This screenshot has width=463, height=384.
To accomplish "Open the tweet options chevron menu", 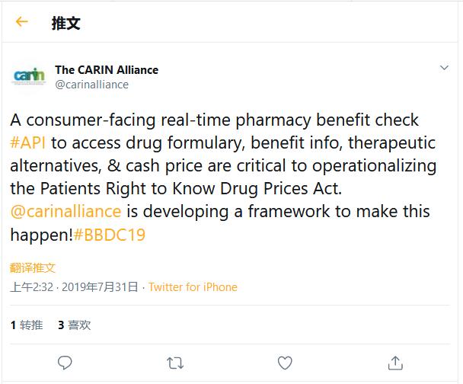I will (x=444, y=69).
